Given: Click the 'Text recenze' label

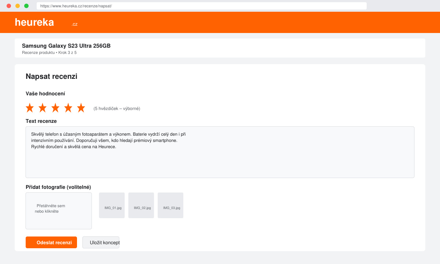Looking at the screenshot, I should click(41, 121).
